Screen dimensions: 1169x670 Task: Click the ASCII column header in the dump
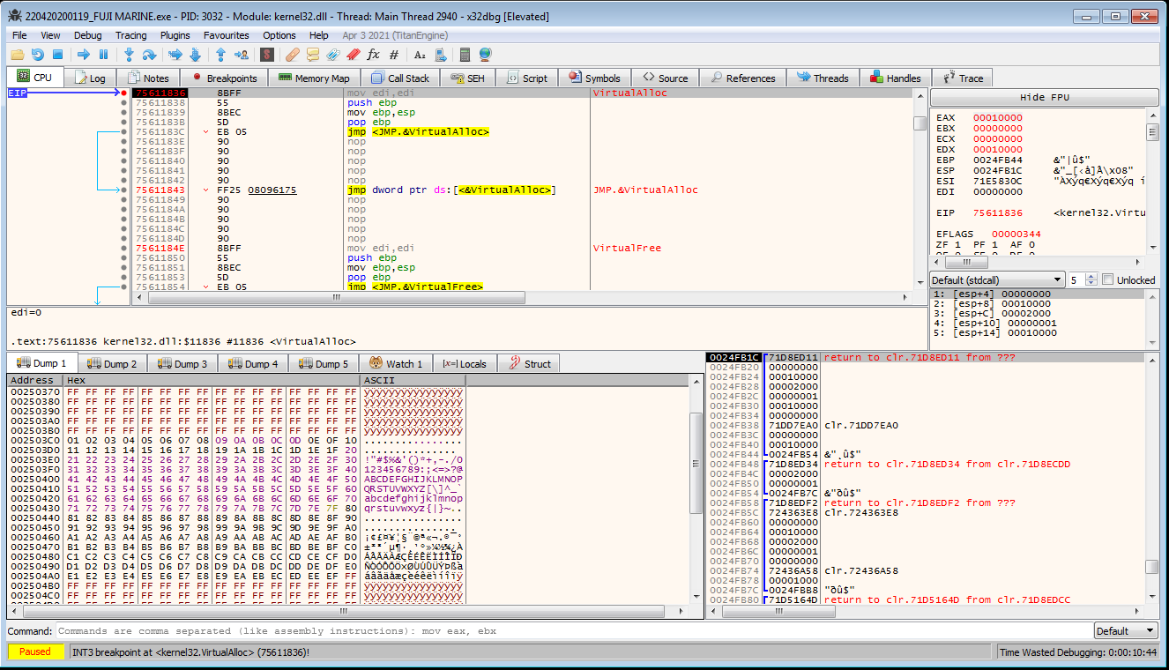pos(413,380)
